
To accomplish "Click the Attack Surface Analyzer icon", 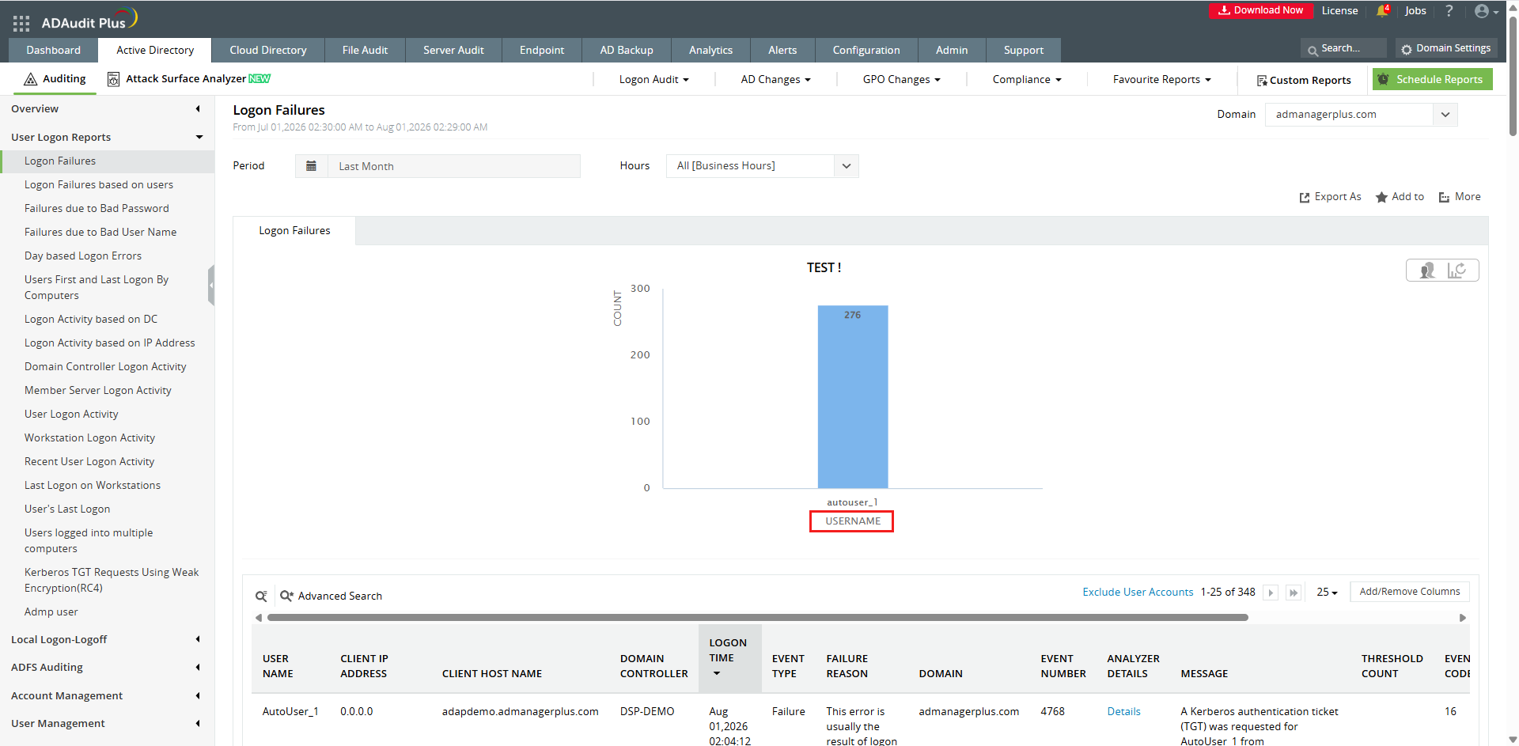I will 114,79.
